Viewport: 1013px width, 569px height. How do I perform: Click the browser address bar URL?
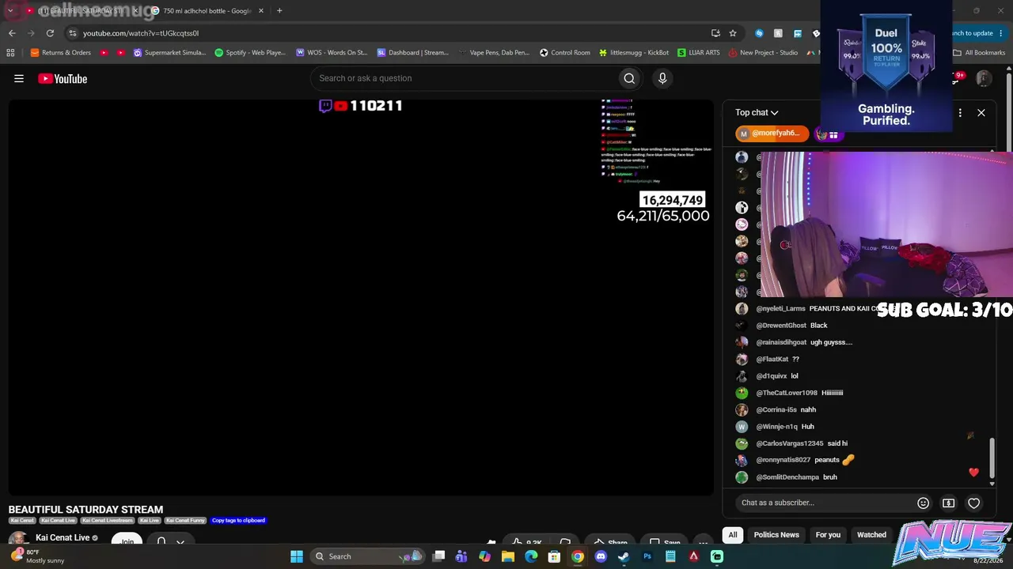141,33
